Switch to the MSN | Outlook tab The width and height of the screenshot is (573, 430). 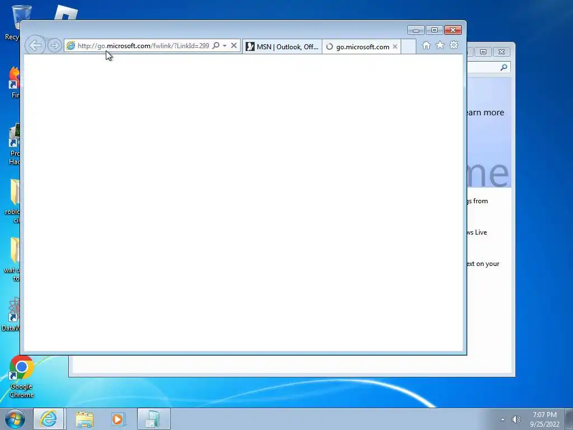tap(282, 47)
